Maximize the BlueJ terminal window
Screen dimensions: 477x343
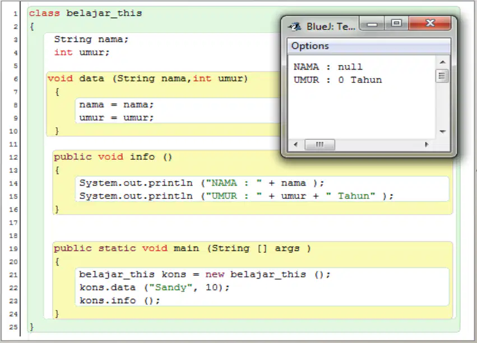pos(396,24)
